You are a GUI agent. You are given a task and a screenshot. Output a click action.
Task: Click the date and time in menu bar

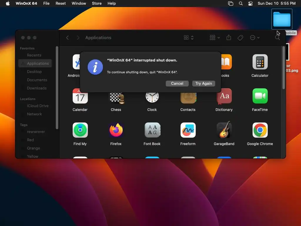(x=276, y=4)
